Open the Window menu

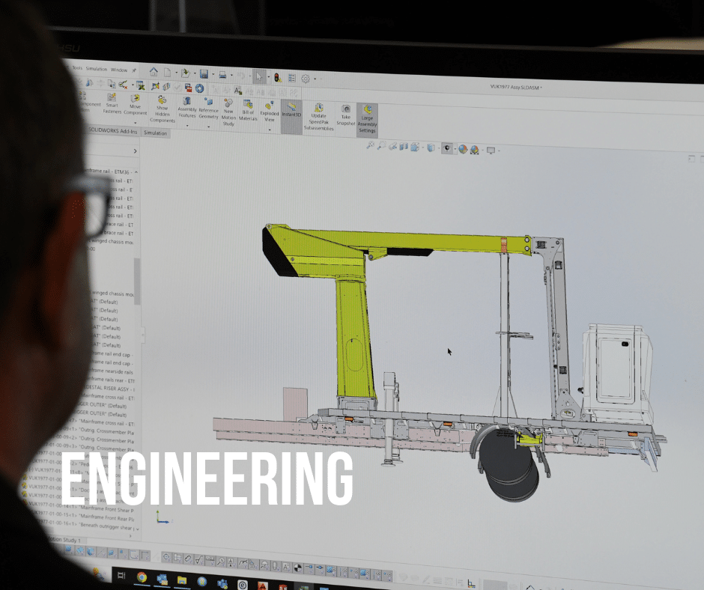[x=121, y=70]
